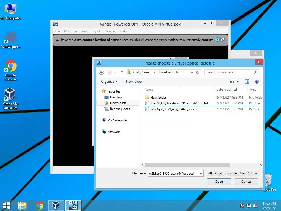Sort files by Name column
The image size is (281, 211).
click(149, 90)
